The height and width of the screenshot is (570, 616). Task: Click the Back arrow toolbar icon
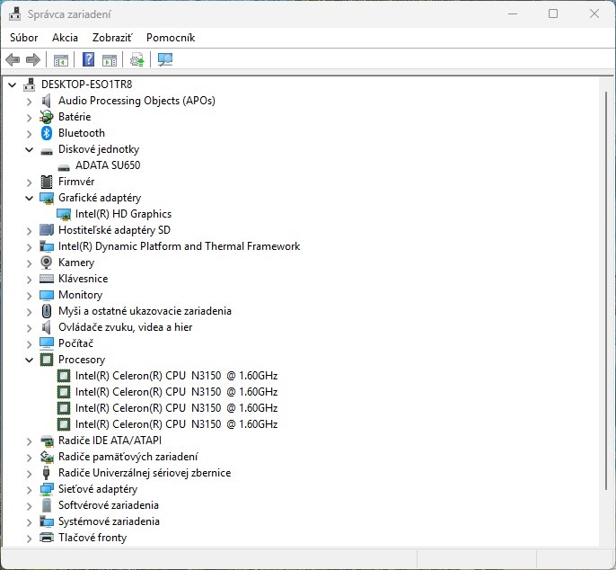click(x=13, y=60)
